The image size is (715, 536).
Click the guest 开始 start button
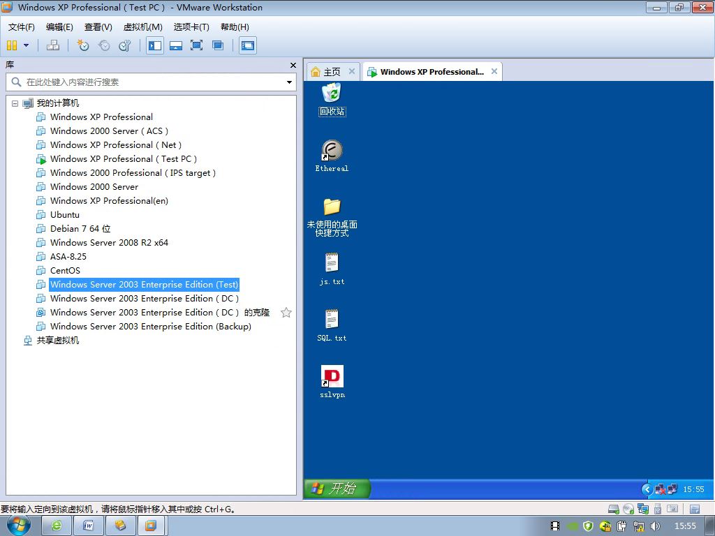pyautogui.click(x=337, y=489)
